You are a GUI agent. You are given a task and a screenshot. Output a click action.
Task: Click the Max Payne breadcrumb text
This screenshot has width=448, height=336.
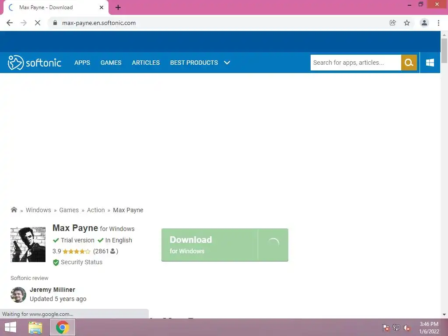128,210
